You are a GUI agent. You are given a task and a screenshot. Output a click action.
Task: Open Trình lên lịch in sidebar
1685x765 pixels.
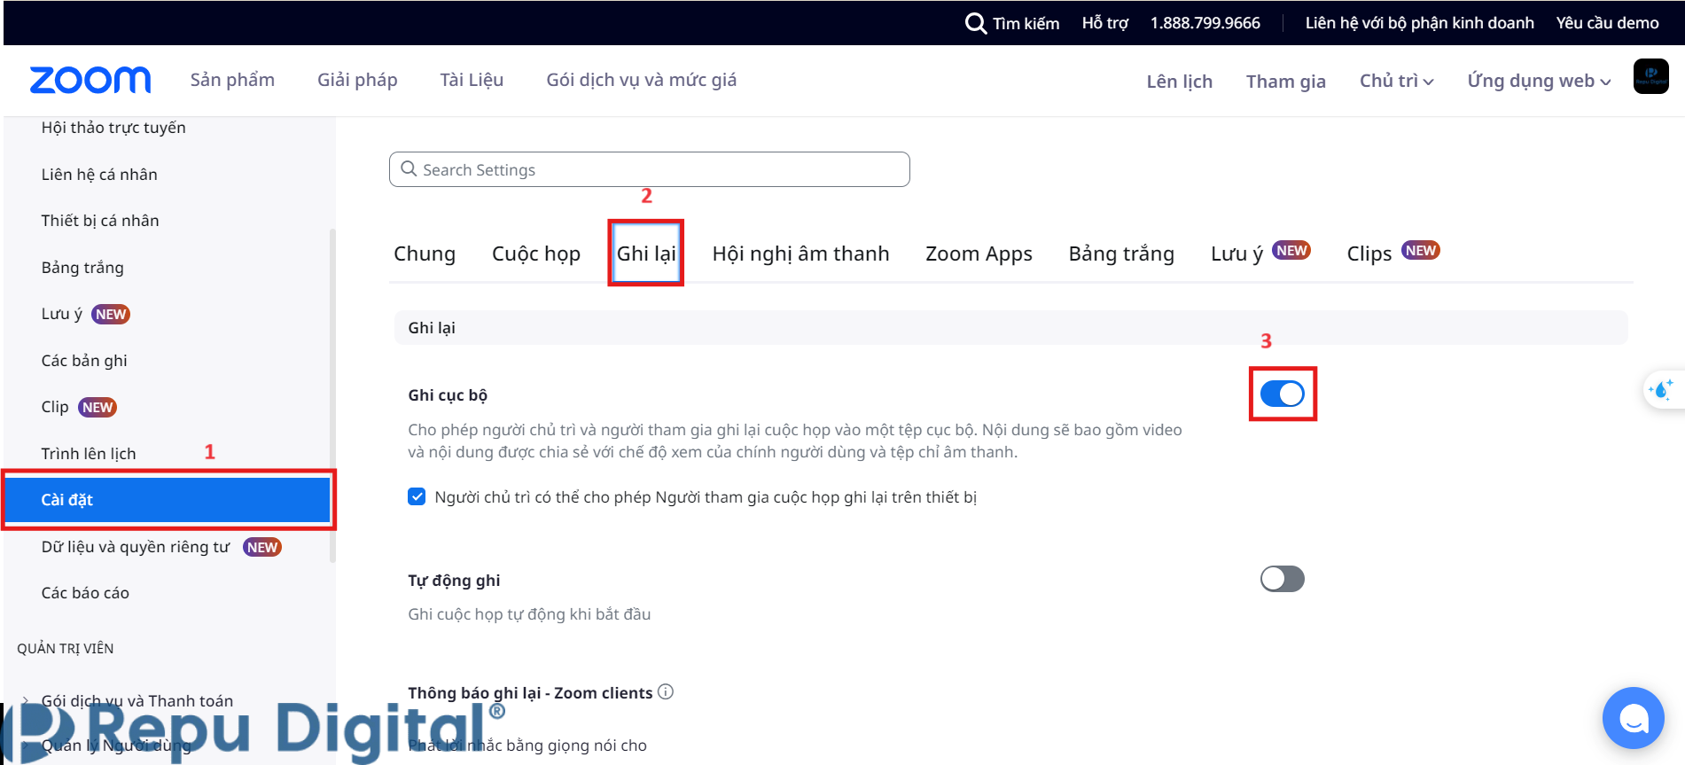click(x=89, y=454)
